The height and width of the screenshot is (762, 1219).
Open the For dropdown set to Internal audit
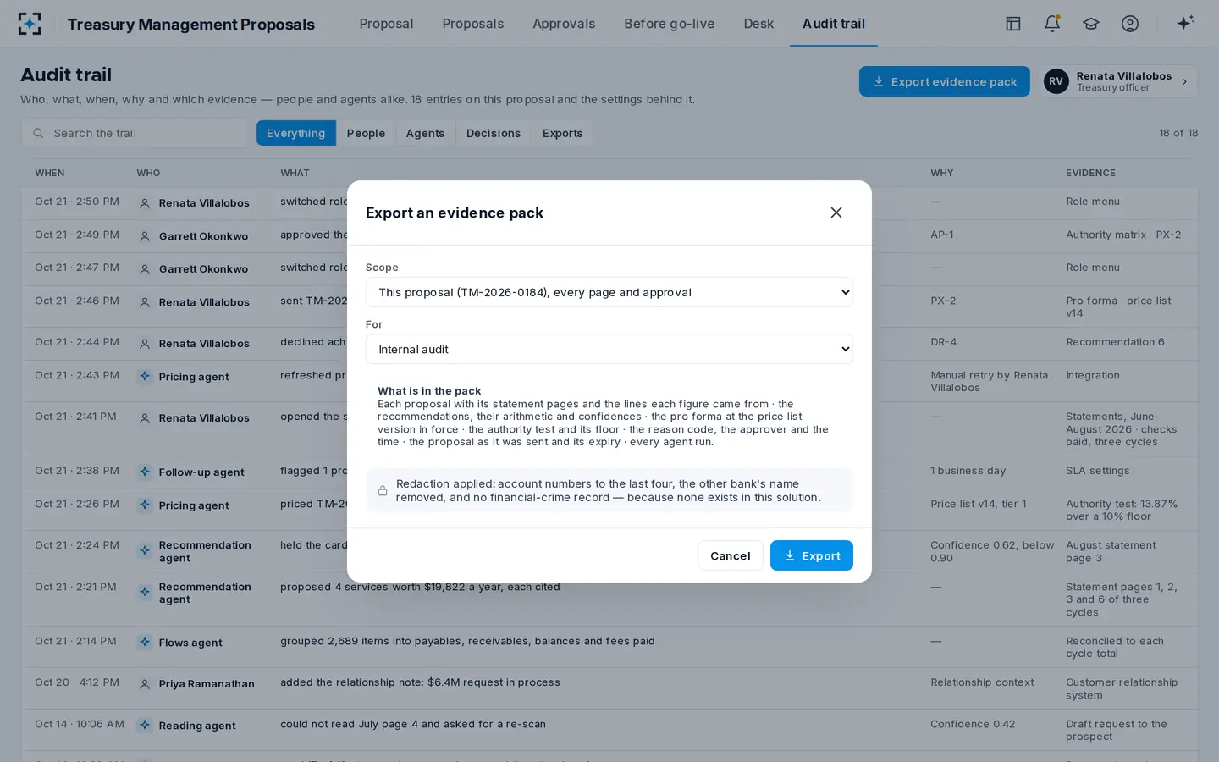click(x=609, y=349)
